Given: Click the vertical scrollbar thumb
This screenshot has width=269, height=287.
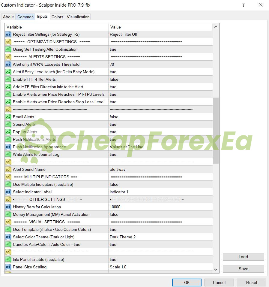Looking at the screenshot, I should [216, 131].
